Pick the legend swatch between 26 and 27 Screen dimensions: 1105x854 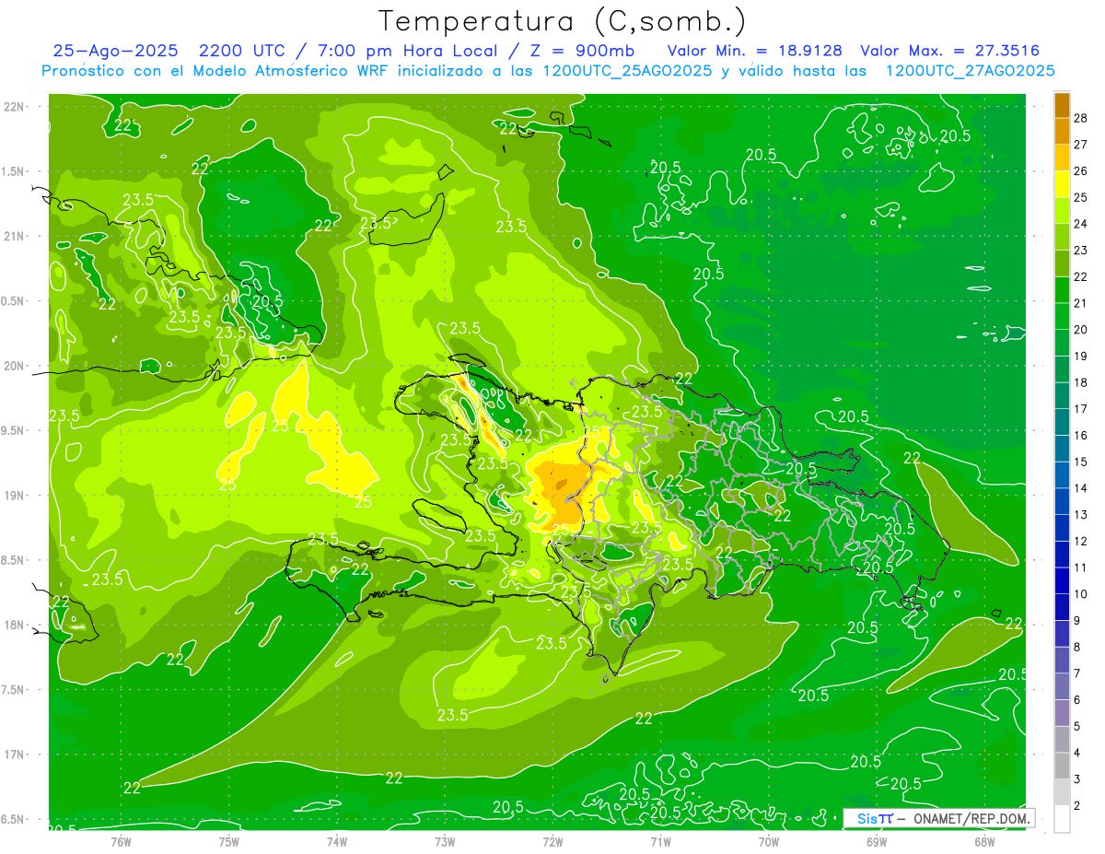pos(1062,158)
